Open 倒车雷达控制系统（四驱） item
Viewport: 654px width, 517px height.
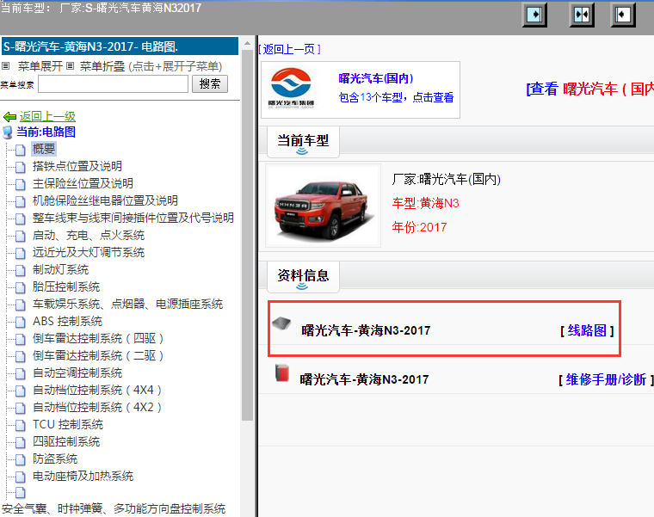tap(97, 339)
